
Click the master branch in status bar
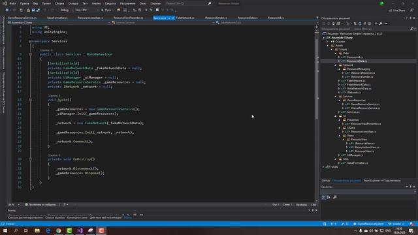396,224
